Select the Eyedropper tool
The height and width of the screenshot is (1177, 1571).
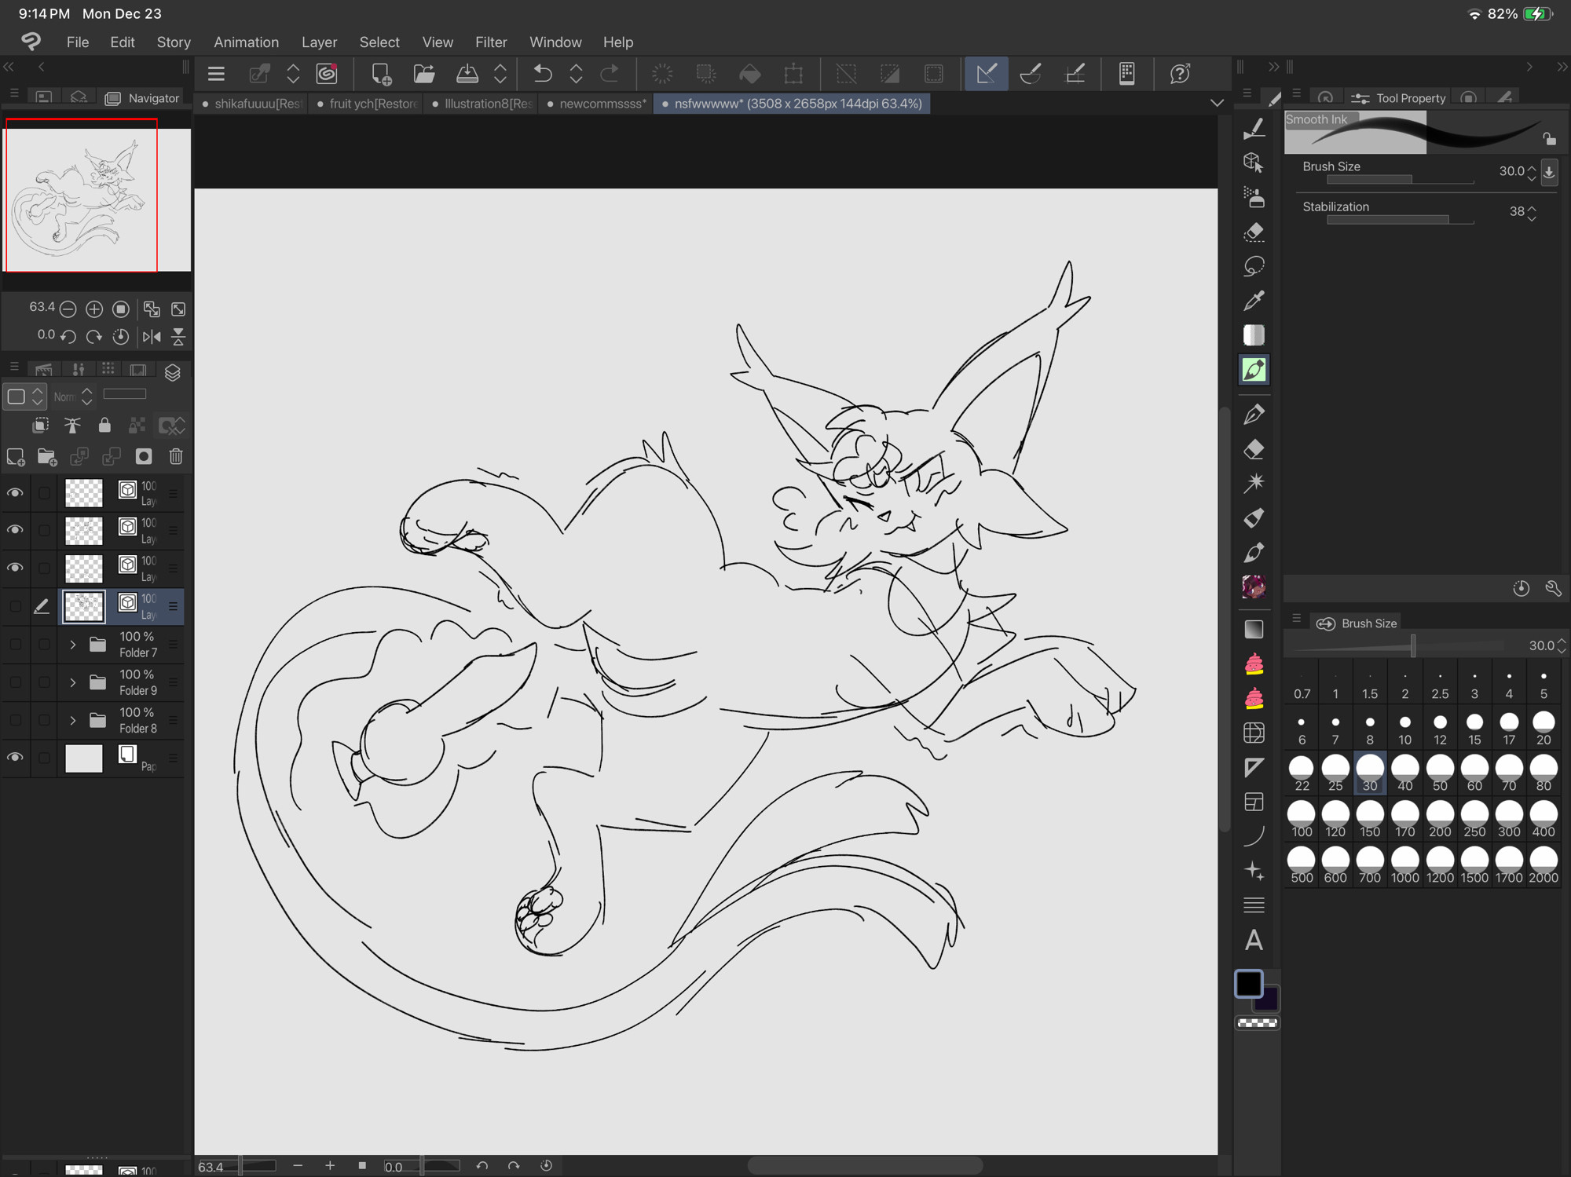(x=1254, y=301)
